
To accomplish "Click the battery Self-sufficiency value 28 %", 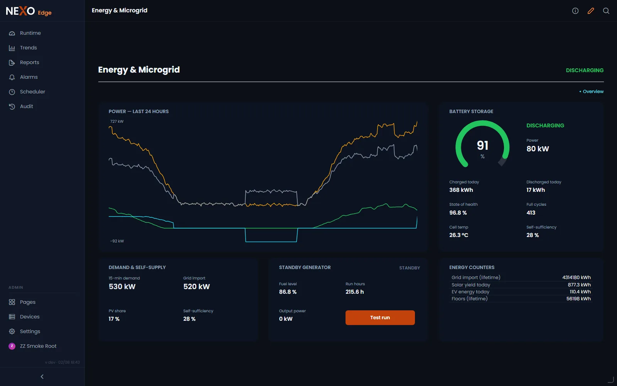I will coord(533,235).
